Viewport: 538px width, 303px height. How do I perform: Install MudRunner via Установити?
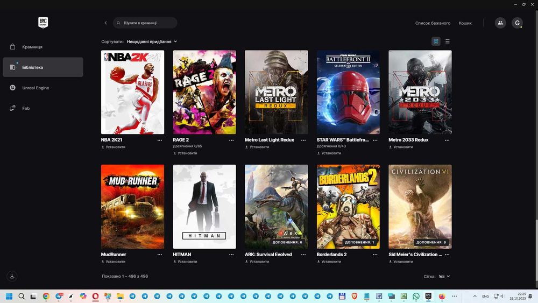113,262
